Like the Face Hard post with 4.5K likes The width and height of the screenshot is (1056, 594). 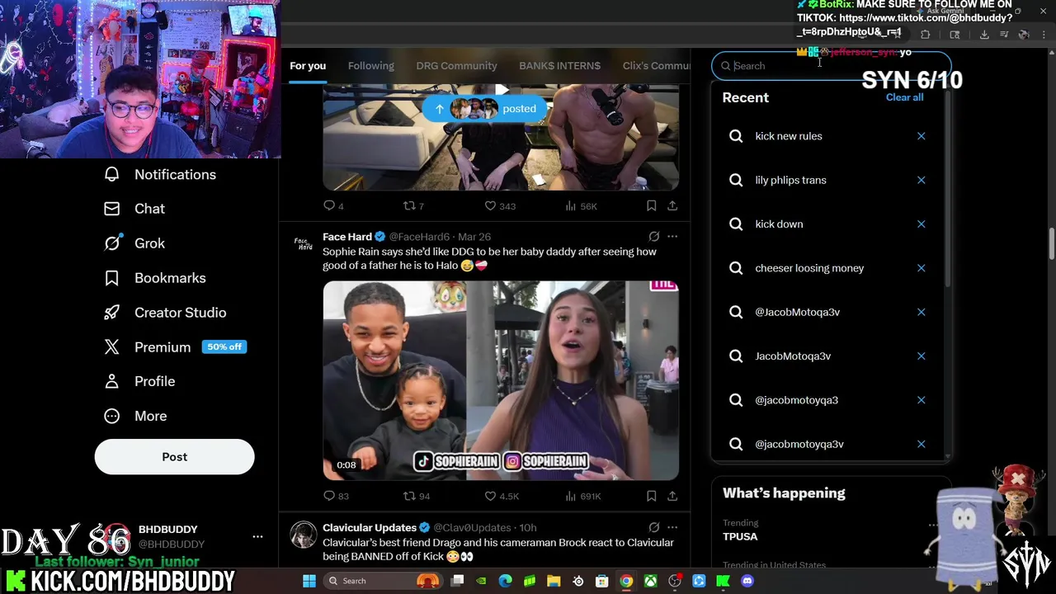click(501, 496)
